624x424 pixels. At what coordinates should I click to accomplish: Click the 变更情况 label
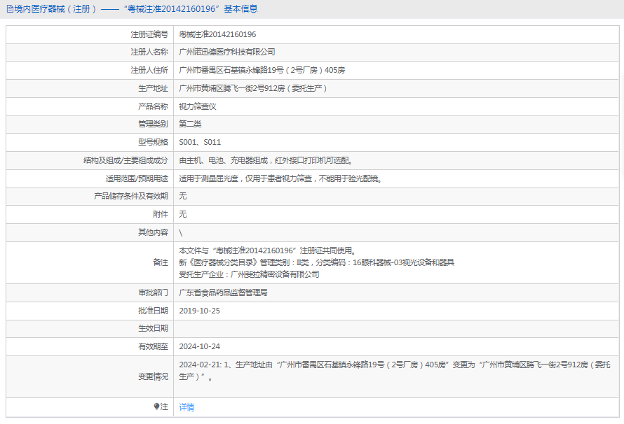[154, 376]
